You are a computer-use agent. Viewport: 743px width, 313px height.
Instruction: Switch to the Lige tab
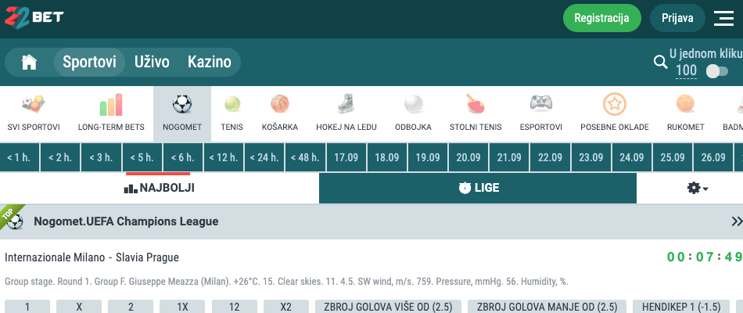point(478,189)
